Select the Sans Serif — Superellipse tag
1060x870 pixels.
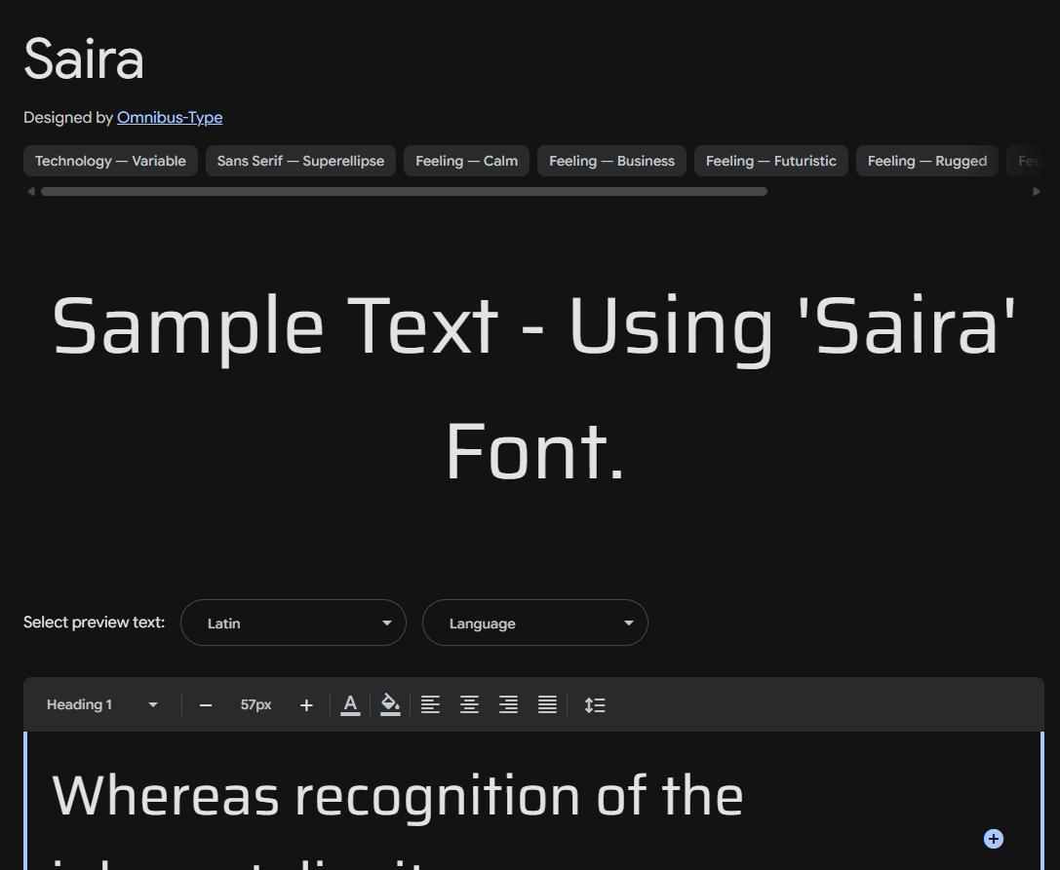click(300, 161)
